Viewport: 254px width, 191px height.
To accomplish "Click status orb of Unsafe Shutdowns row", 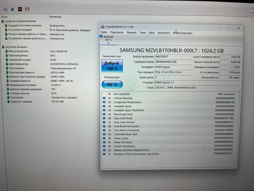I will [104, 146].
